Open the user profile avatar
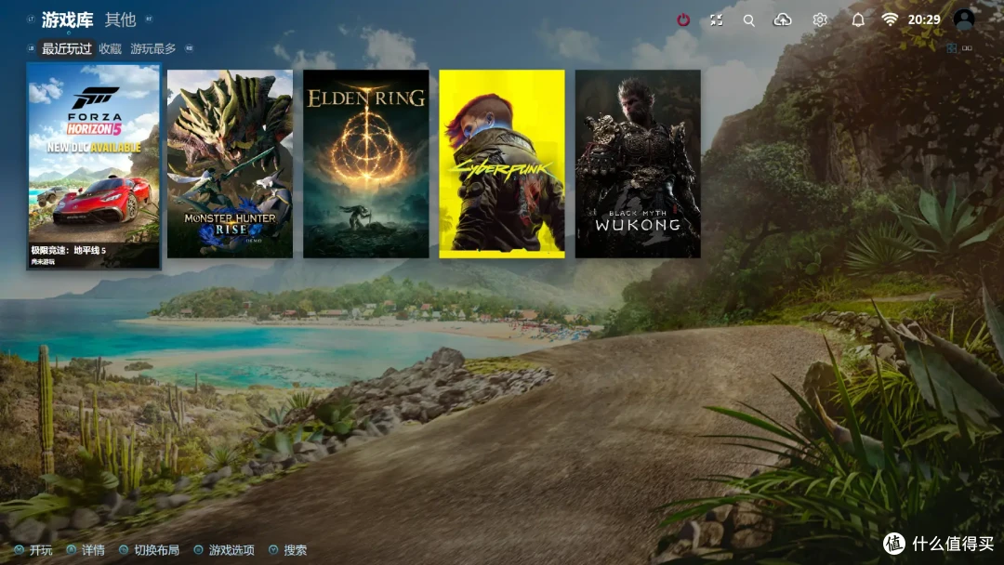 (964, 20)
